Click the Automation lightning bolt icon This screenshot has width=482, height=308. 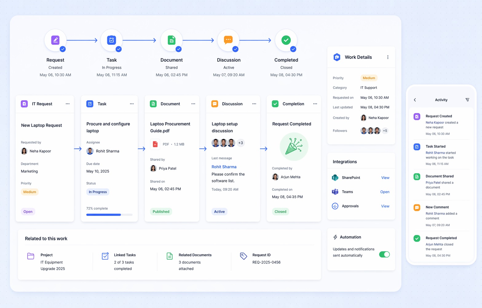335,237
